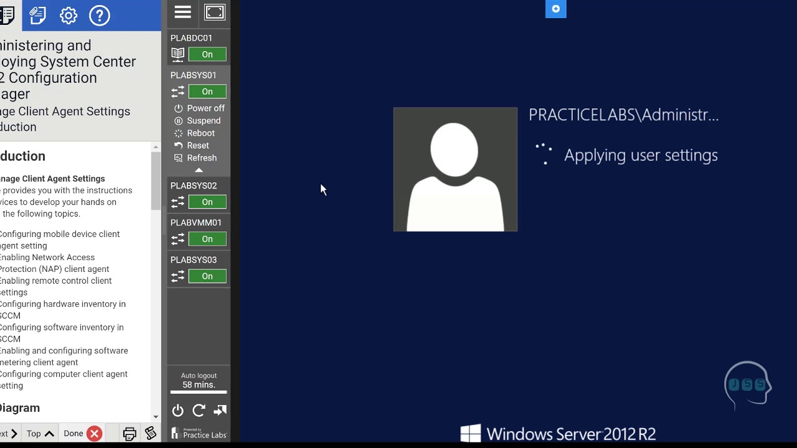The height and width of the screenshot is (448, 797).
Task: Collapse PLABSYS01 options via arrows icon
Action: (177, 92)
